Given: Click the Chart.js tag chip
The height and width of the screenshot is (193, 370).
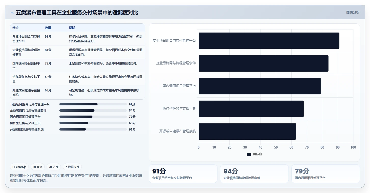Looking at the screenshot, I should coord(20,167).
